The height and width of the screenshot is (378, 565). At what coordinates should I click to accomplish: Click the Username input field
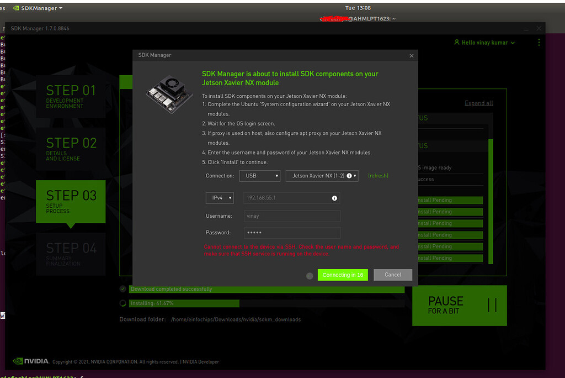click(x=292, y=216)
